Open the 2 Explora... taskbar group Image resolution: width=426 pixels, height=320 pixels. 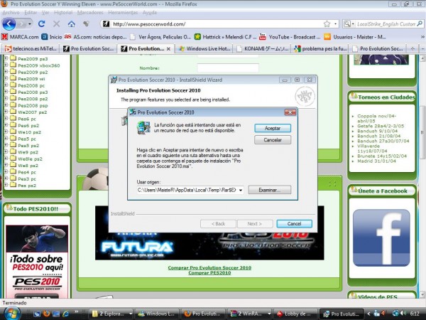111,314
